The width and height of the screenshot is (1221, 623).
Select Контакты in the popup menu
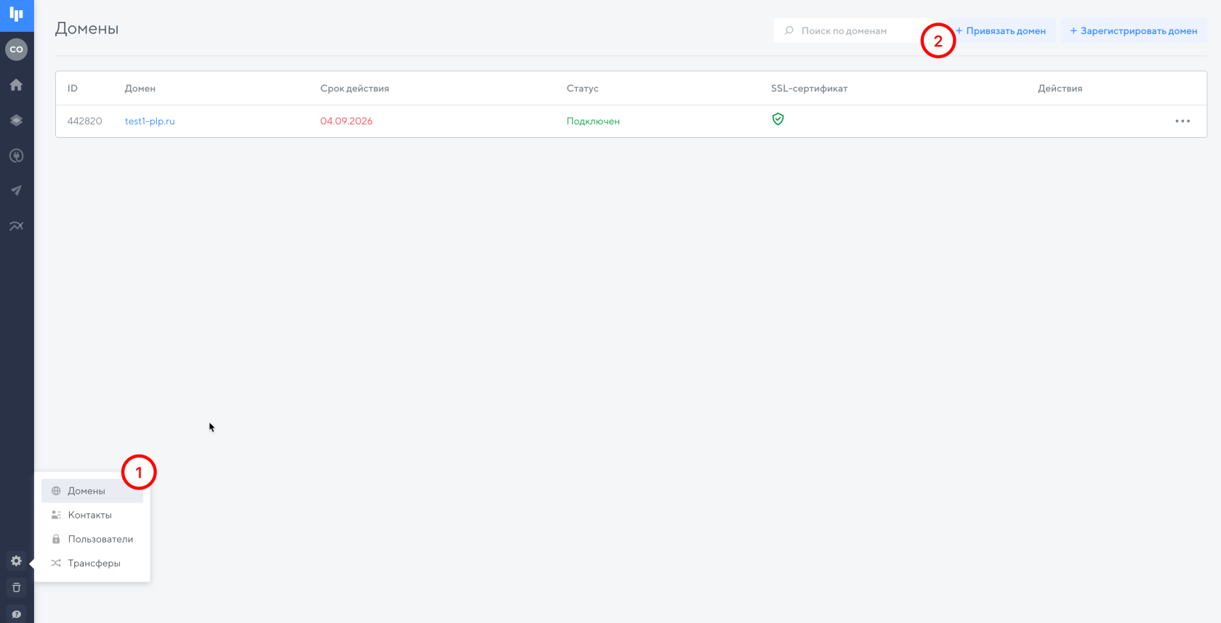[x=90, y=515]
